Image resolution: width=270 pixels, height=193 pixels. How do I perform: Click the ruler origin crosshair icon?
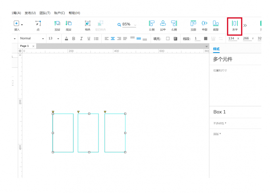pyautogui.click(x=20, y=51)
